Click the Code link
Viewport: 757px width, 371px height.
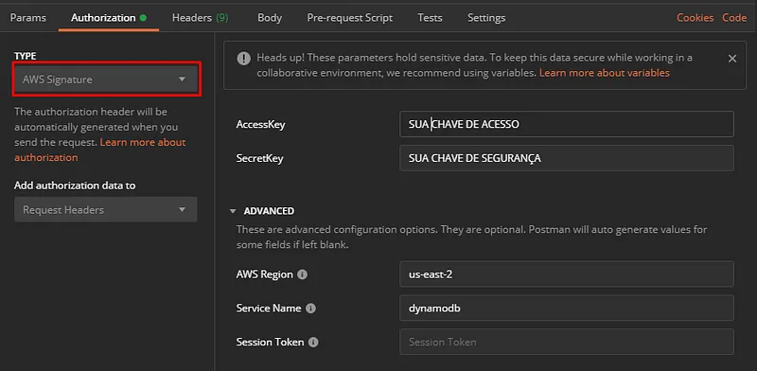pos(734,18)
